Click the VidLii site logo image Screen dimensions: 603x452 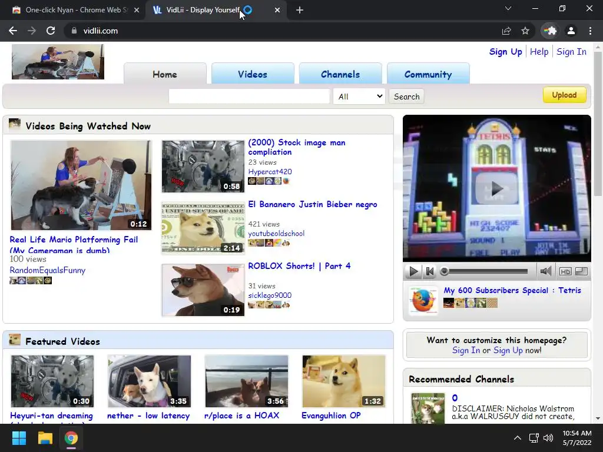pos(58,62)
